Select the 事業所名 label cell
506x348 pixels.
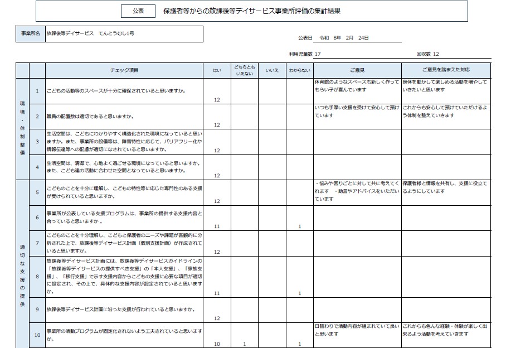31,34
